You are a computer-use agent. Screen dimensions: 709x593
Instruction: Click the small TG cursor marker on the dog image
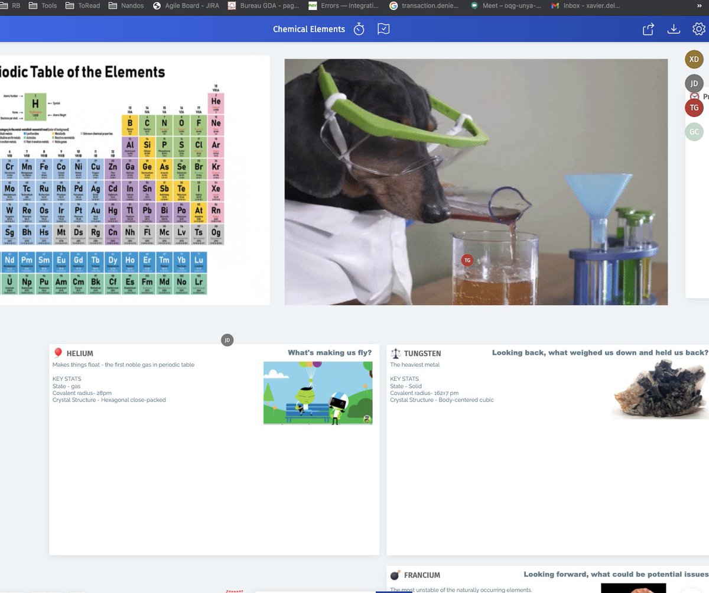click(x=467, y=260)
